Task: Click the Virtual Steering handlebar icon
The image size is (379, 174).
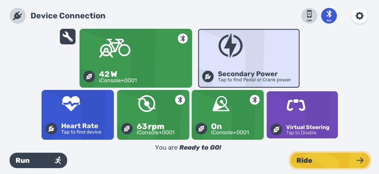Action: [x=296, y=105]
